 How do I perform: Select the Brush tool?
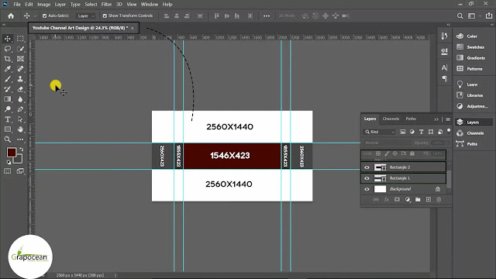click(x=8, y=79)
